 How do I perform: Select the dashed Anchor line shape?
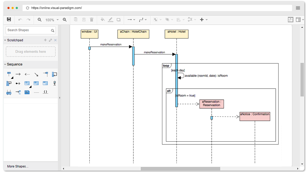click(x=36, y=93)
